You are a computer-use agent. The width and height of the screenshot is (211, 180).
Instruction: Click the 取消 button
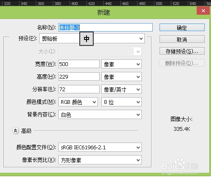[182, 39]
